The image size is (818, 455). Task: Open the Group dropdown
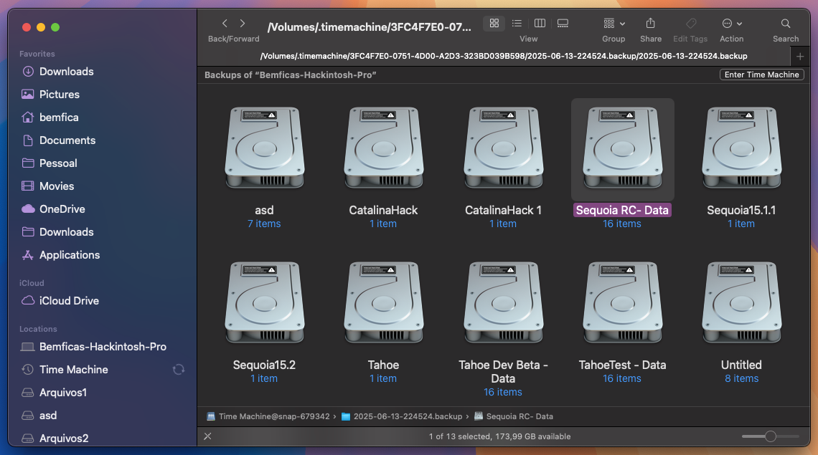(x=614, y=24)
